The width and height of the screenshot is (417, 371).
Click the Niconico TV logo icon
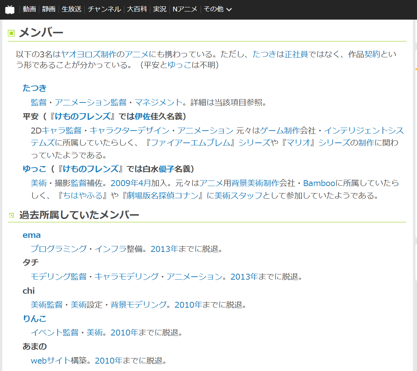pos(10,10)
